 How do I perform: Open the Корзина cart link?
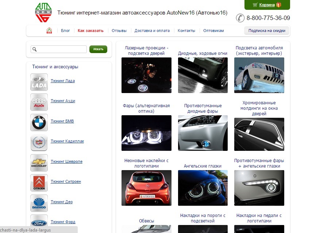pos(267,5)
